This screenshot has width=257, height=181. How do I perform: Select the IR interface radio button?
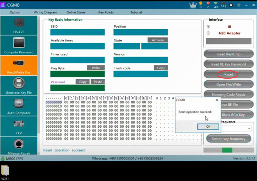tap(208, 27)
